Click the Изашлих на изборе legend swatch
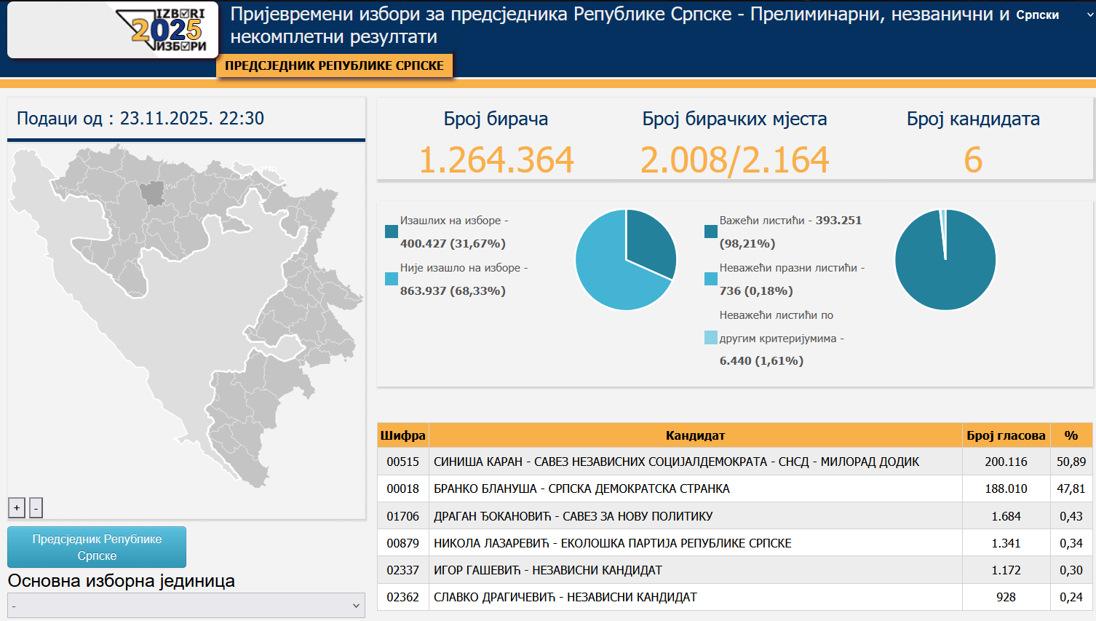Screen dimensions: 1096x621 (392, 232)
